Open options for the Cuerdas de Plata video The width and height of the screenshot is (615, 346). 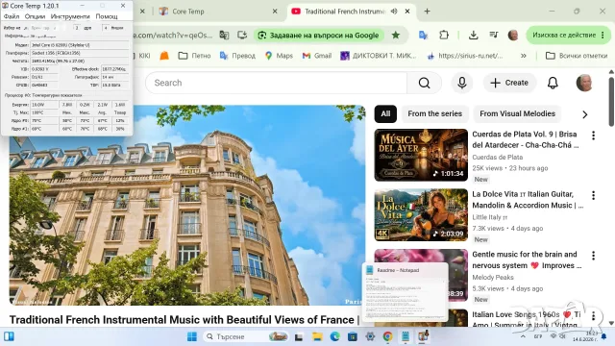coord(593,136)
